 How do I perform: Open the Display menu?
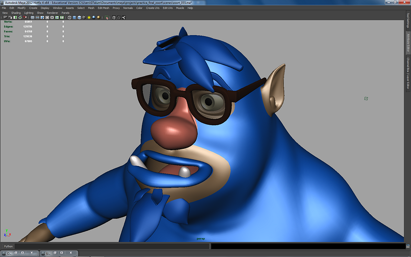(45, 8)
